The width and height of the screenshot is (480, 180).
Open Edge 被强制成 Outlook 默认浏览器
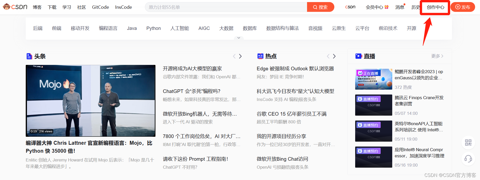pyautogui.click(x=295, y=69)
